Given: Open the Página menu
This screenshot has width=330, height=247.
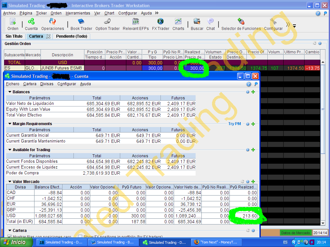Looking at the screenshot, I should [x=26, y=13].
